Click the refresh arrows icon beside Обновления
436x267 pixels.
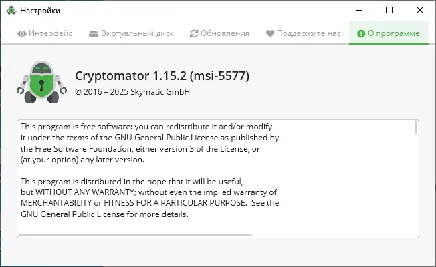click(x=194, y=33)
